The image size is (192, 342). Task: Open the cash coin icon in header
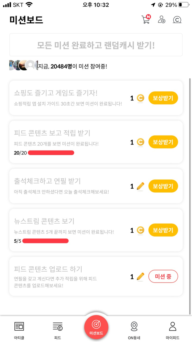[x=177, y=20]
